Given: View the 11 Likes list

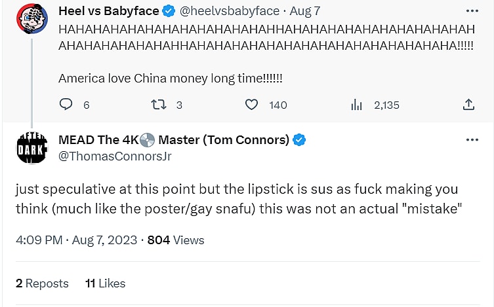Looking at the screenshot, I should point(105,283).
